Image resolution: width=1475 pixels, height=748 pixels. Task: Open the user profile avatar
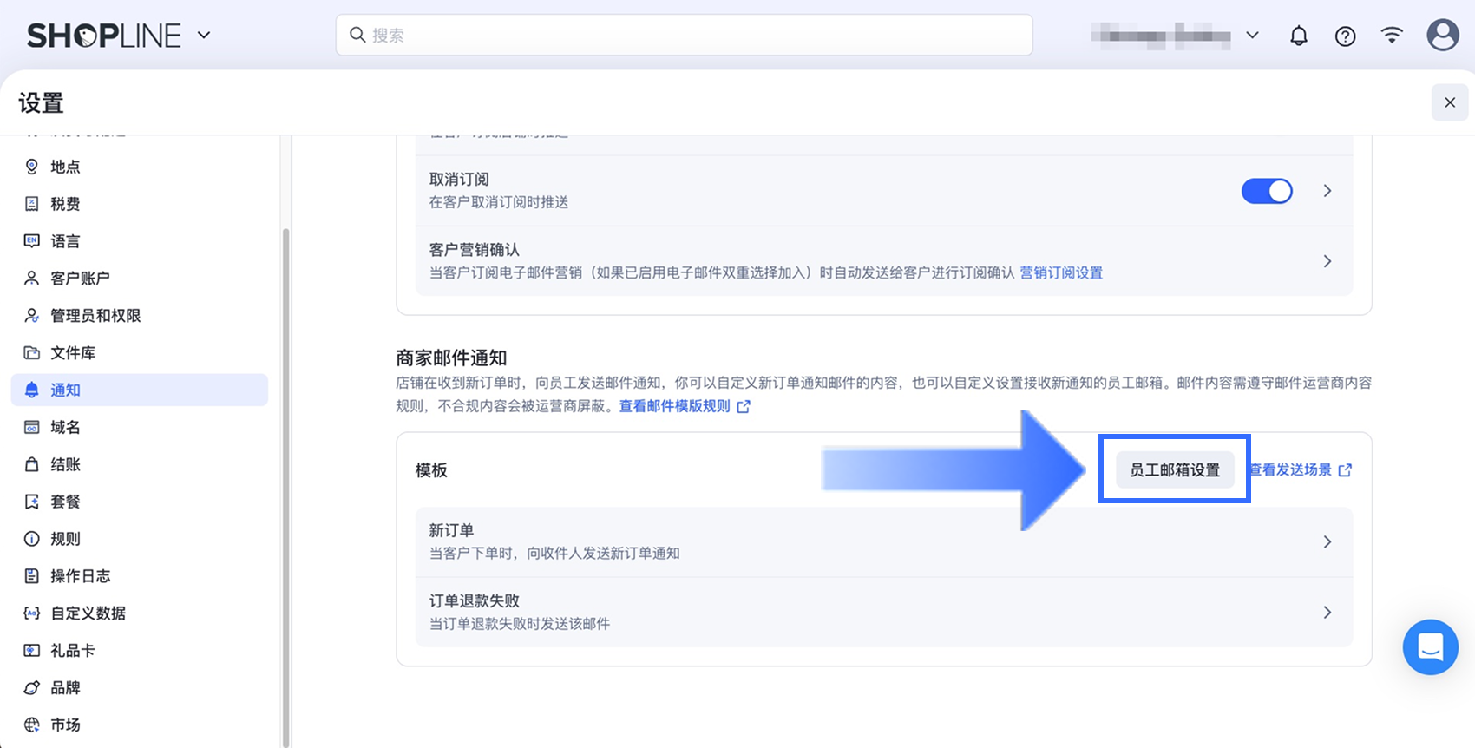click(1443, 35)
